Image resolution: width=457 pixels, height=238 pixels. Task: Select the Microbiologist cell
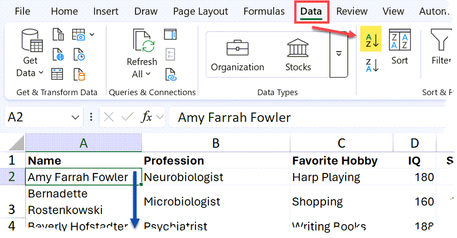pyautogui.click(x=216, y=201)
